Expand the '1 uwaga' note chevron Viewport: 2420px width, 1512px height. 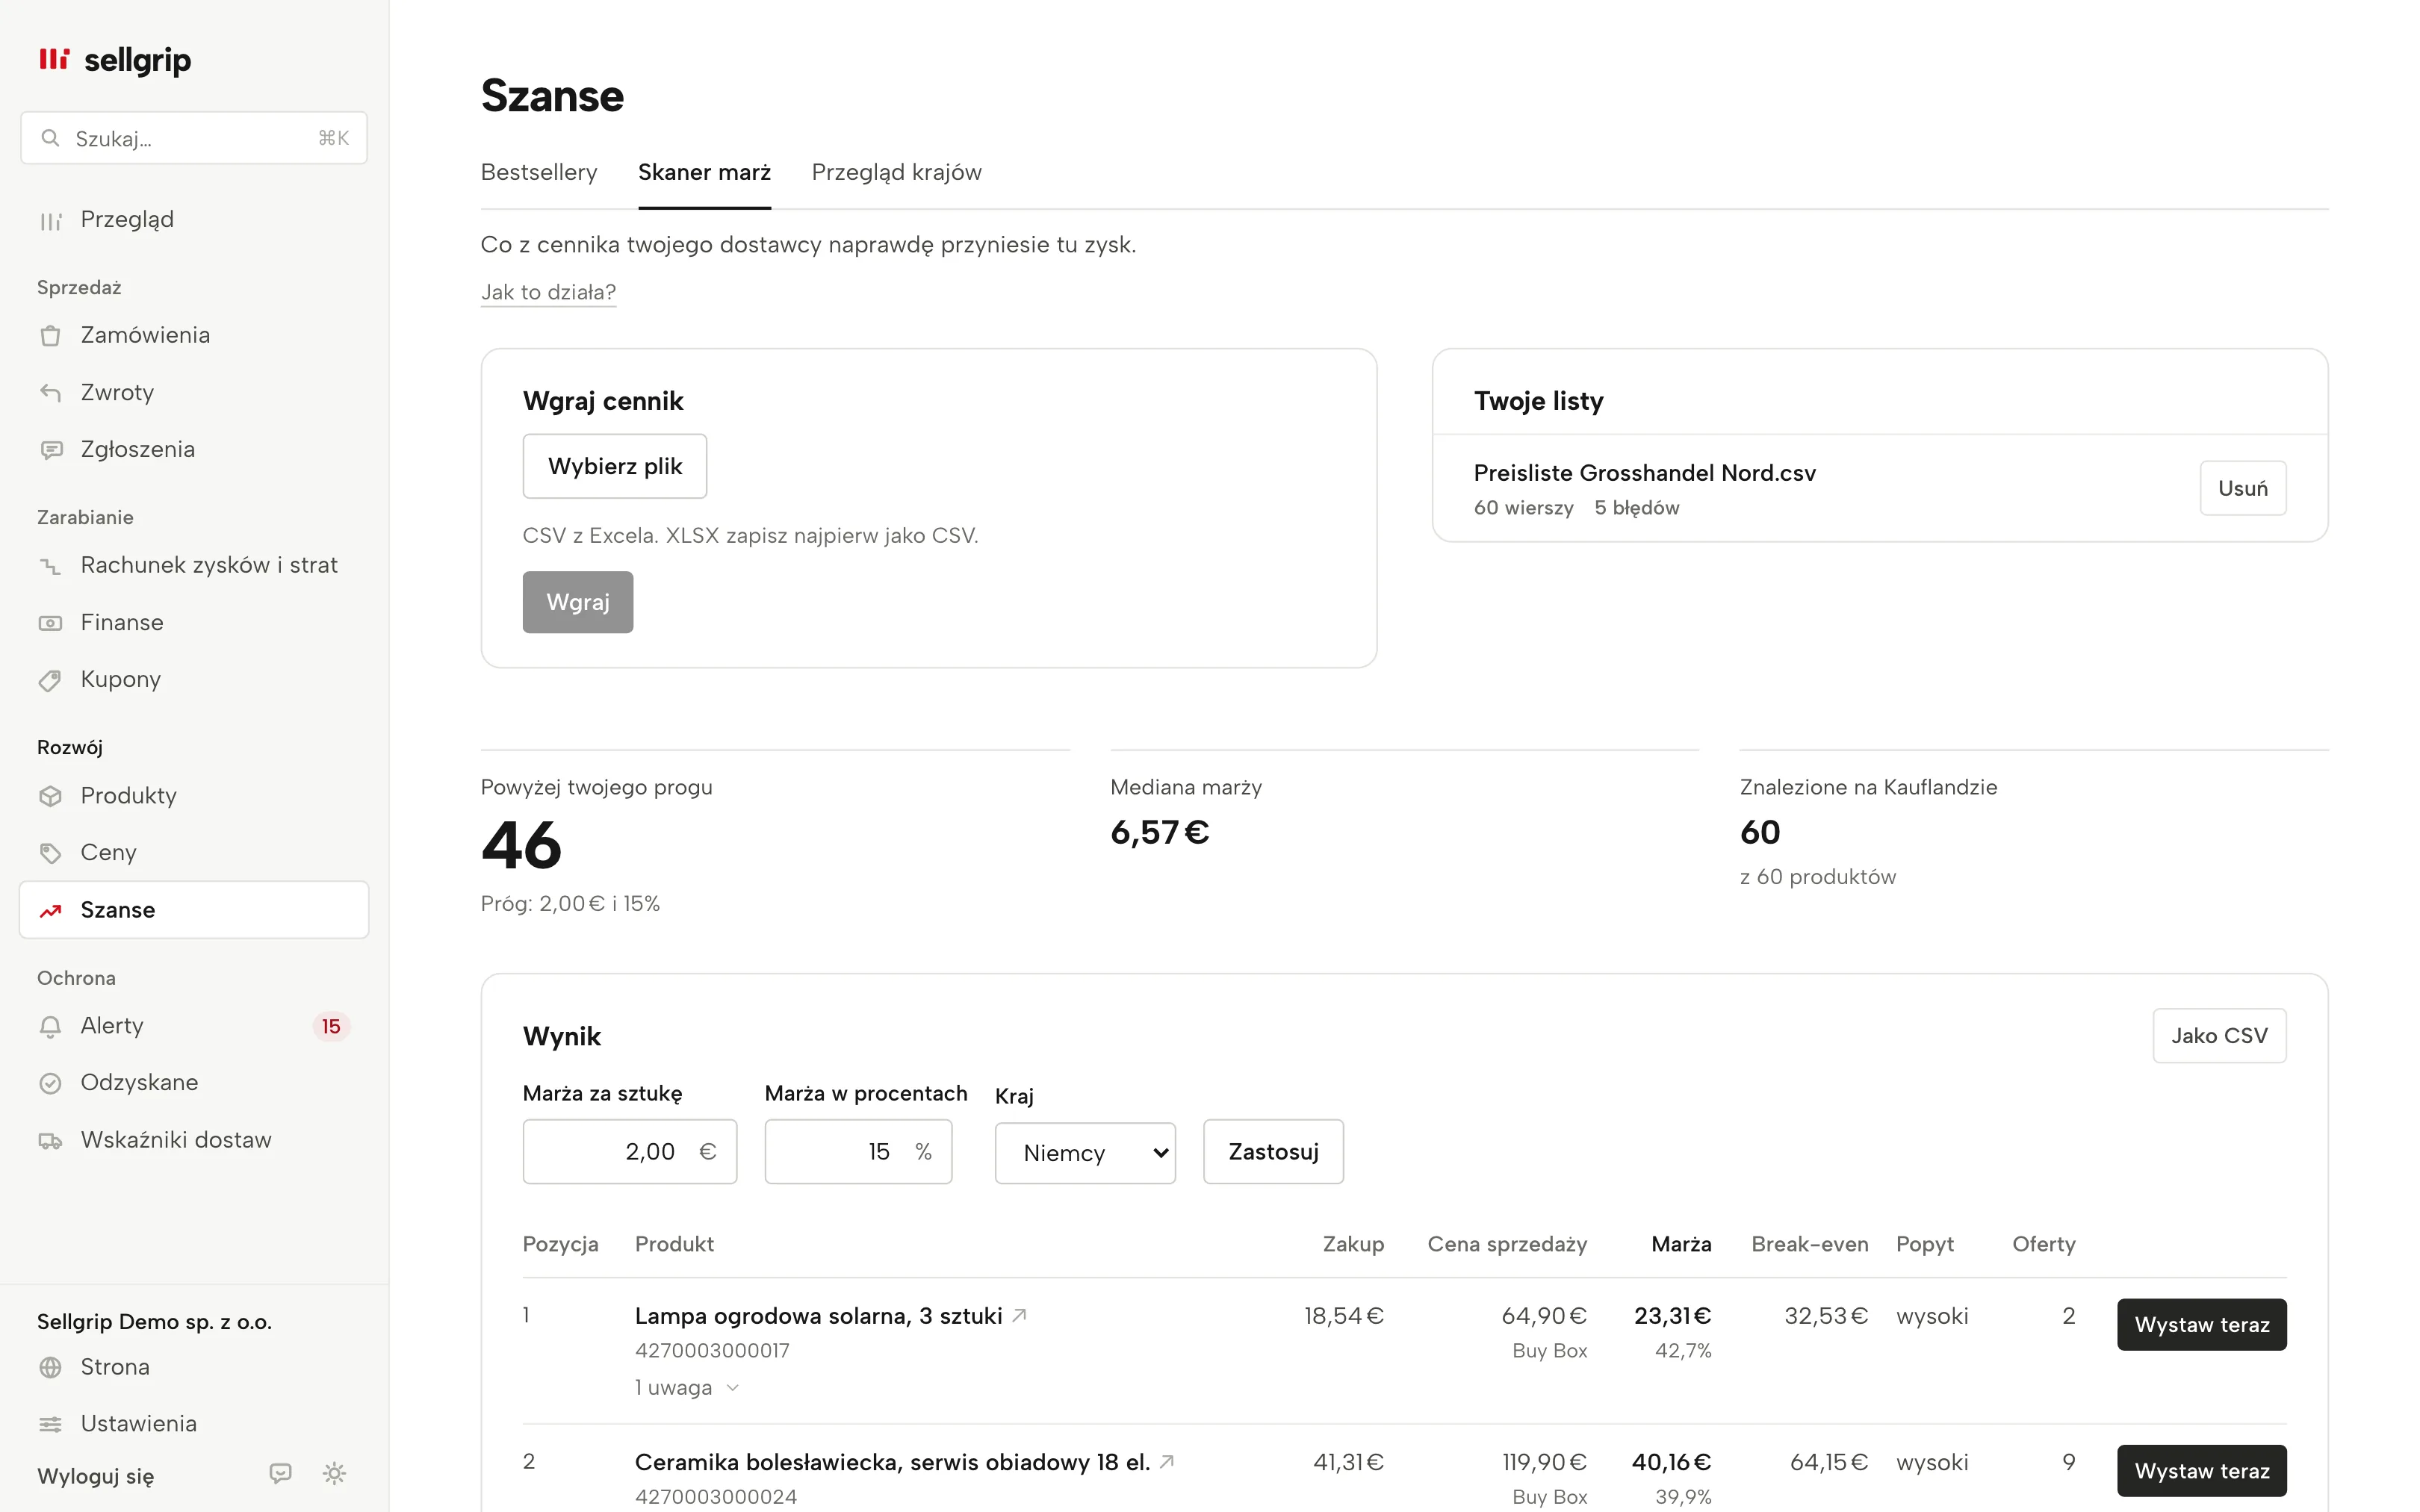733,1387
